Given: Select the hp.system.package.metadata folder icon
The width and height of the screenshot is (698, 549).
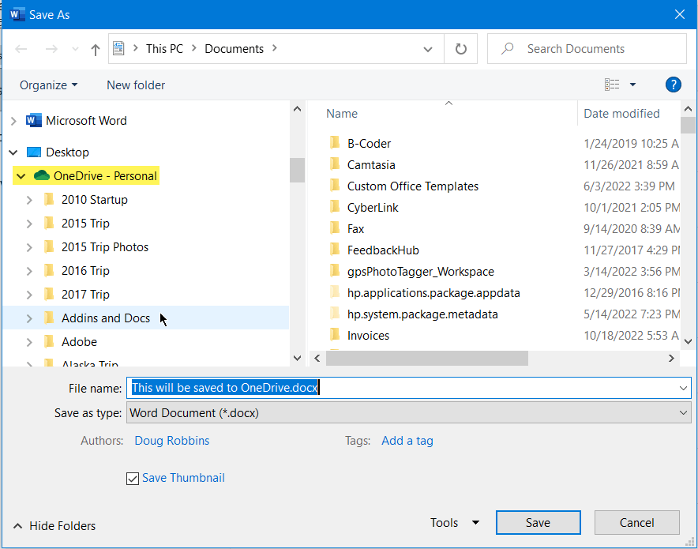Looking at the screenshot, I should click(x=335, y=314).
